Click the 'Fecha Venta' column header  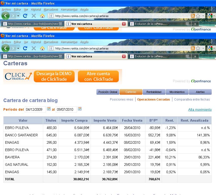point(132,120)
